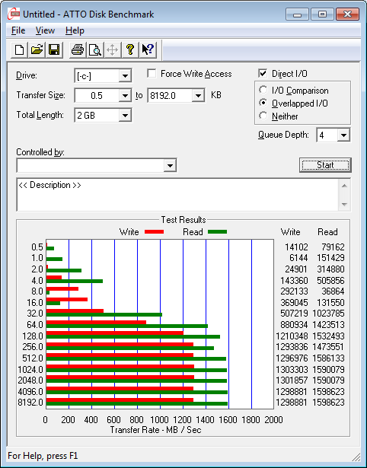Image resolution: width=367 pixels, height=468 pixels.
Task: Click the 4096.0 transfer size row label
Action: click(30, 391)
